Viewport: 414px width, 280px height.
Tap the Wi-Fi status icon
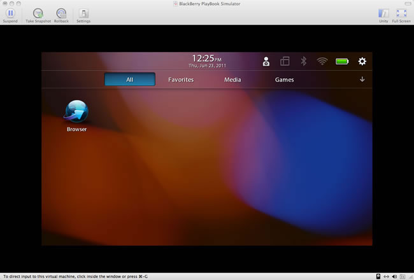(322, 62)
